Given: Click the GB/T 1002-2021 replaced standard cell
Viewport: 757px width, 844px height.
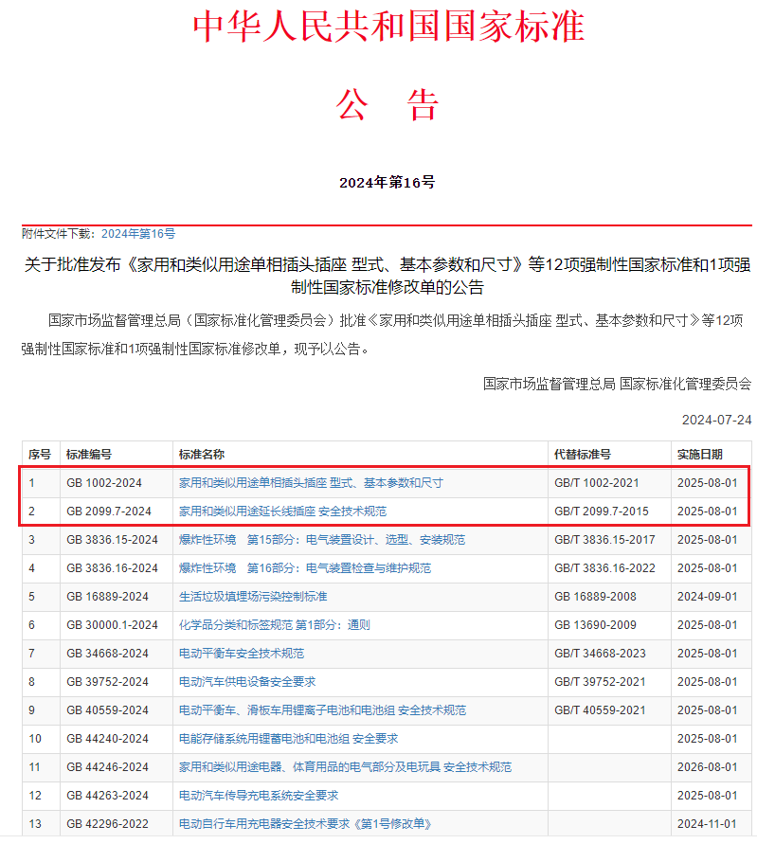Looking at the screenshot, I should point(597,483).
